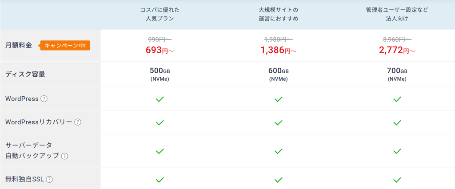
Task: Click 自動バックアップ checkmark in the 法人向け column
Action: pyautogui.click(x=397, y=151)
